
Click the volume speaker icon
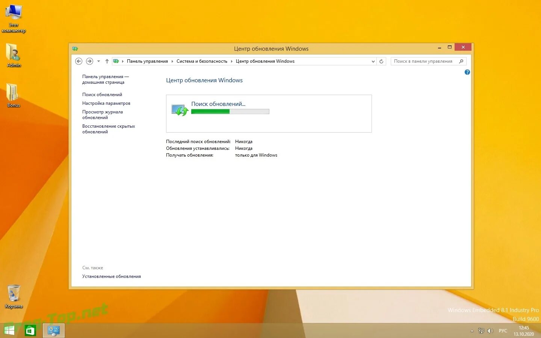(490, 330)
